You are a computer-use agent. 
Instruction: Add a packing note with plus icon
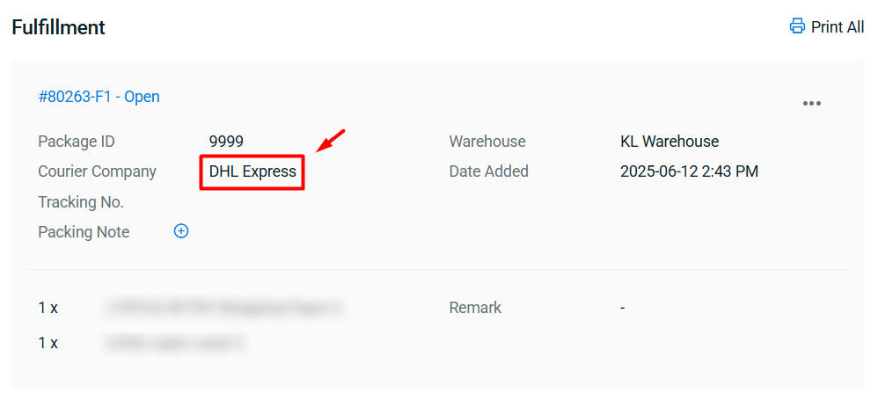tap(181, 231)
